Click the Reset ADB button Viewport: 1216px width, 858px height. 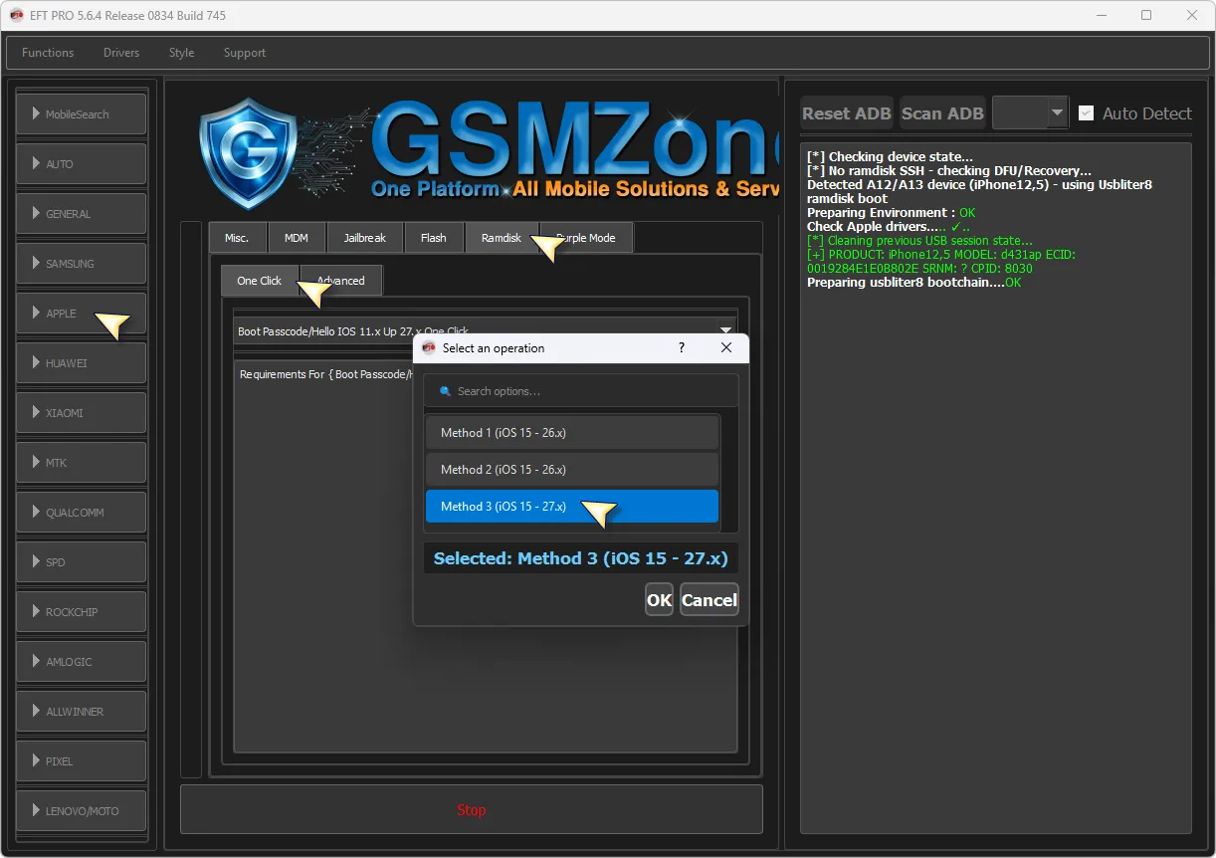coord(847,113)
